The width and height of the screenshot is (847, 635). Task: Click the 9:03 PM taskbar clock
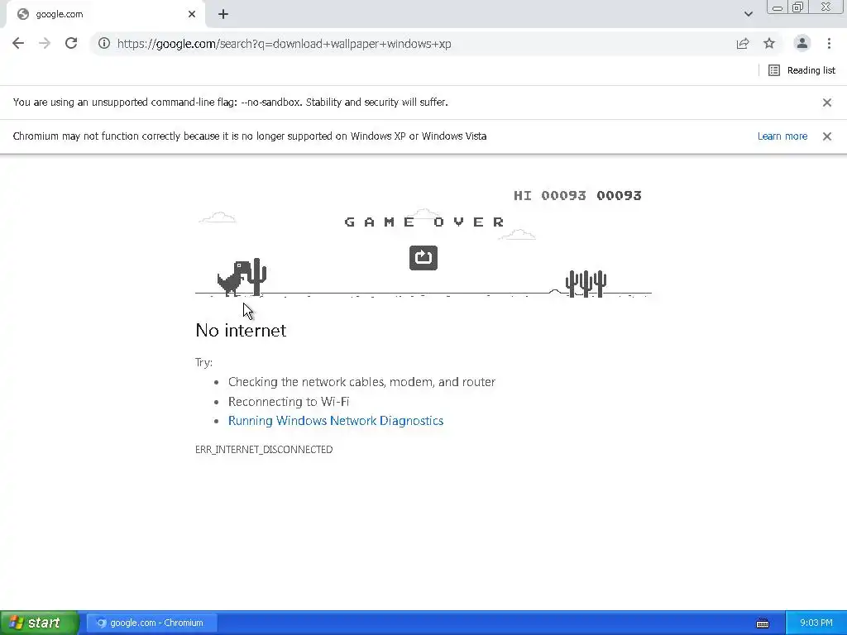[x=816, y=623]
